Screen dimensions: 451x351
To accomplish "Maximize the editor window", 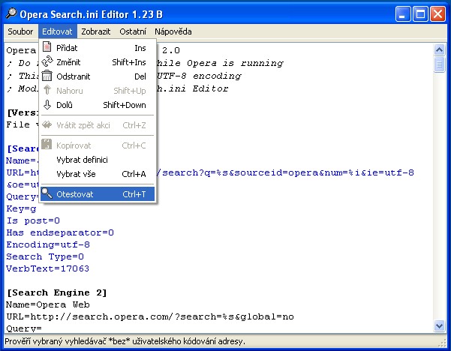I will pos(421,13).
